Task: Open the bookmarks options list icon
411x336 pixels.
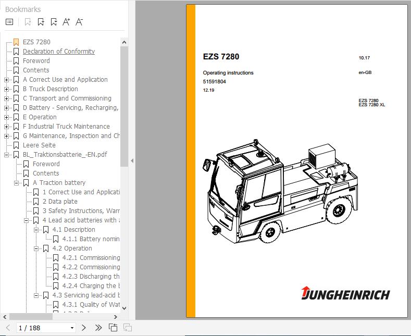Action: [x=9, y=22]
